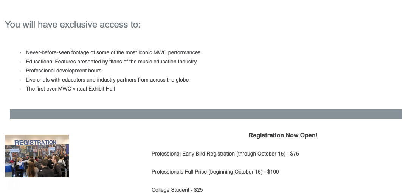
Task: Click the gray horizontal divider bar
Action: [206, 114]
